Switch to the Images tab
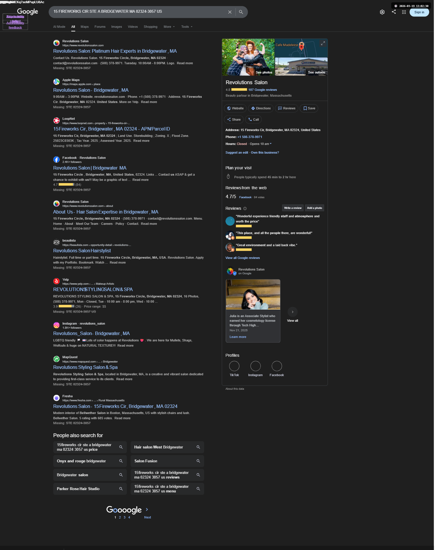The width and height of the screenshot is (439, 550). coord(117,27)
